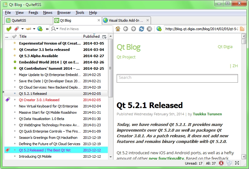Close the Visual Studio Add-In tab

148,20
